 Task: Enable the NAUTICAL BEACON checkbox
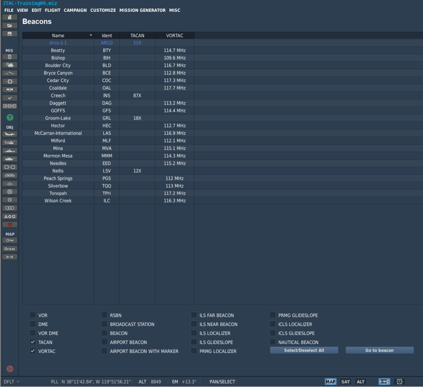point(273,342)
